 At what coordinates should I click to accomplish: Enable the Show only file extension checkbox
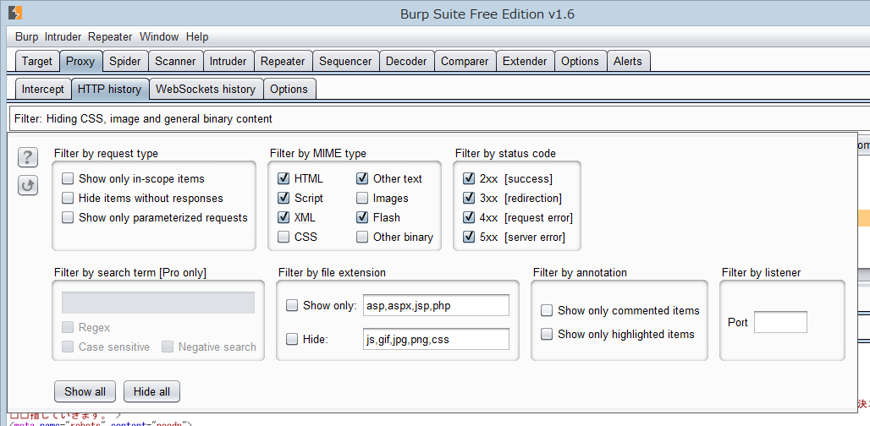(x=292, y=306)
